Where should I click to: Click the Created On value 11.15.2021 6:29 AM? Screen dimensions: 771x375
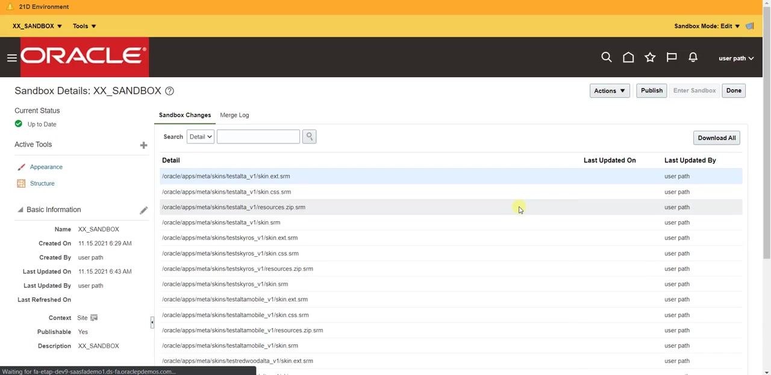[x=105, y=244]
